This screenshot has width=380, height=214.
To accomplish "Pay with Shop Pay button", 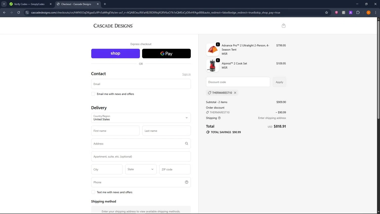I will point(116,53).
